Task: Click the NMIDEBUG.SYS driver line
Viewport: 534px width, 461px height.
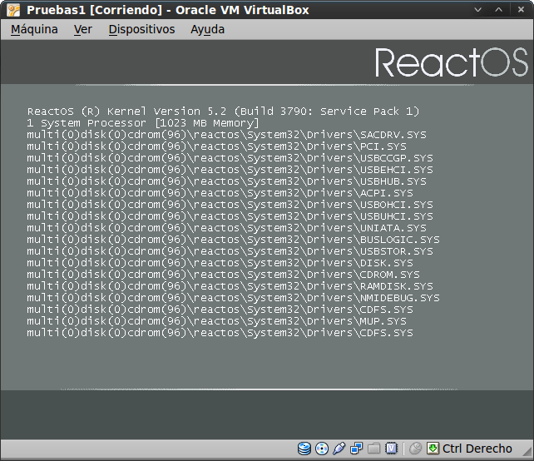Action: click(234, 297)
